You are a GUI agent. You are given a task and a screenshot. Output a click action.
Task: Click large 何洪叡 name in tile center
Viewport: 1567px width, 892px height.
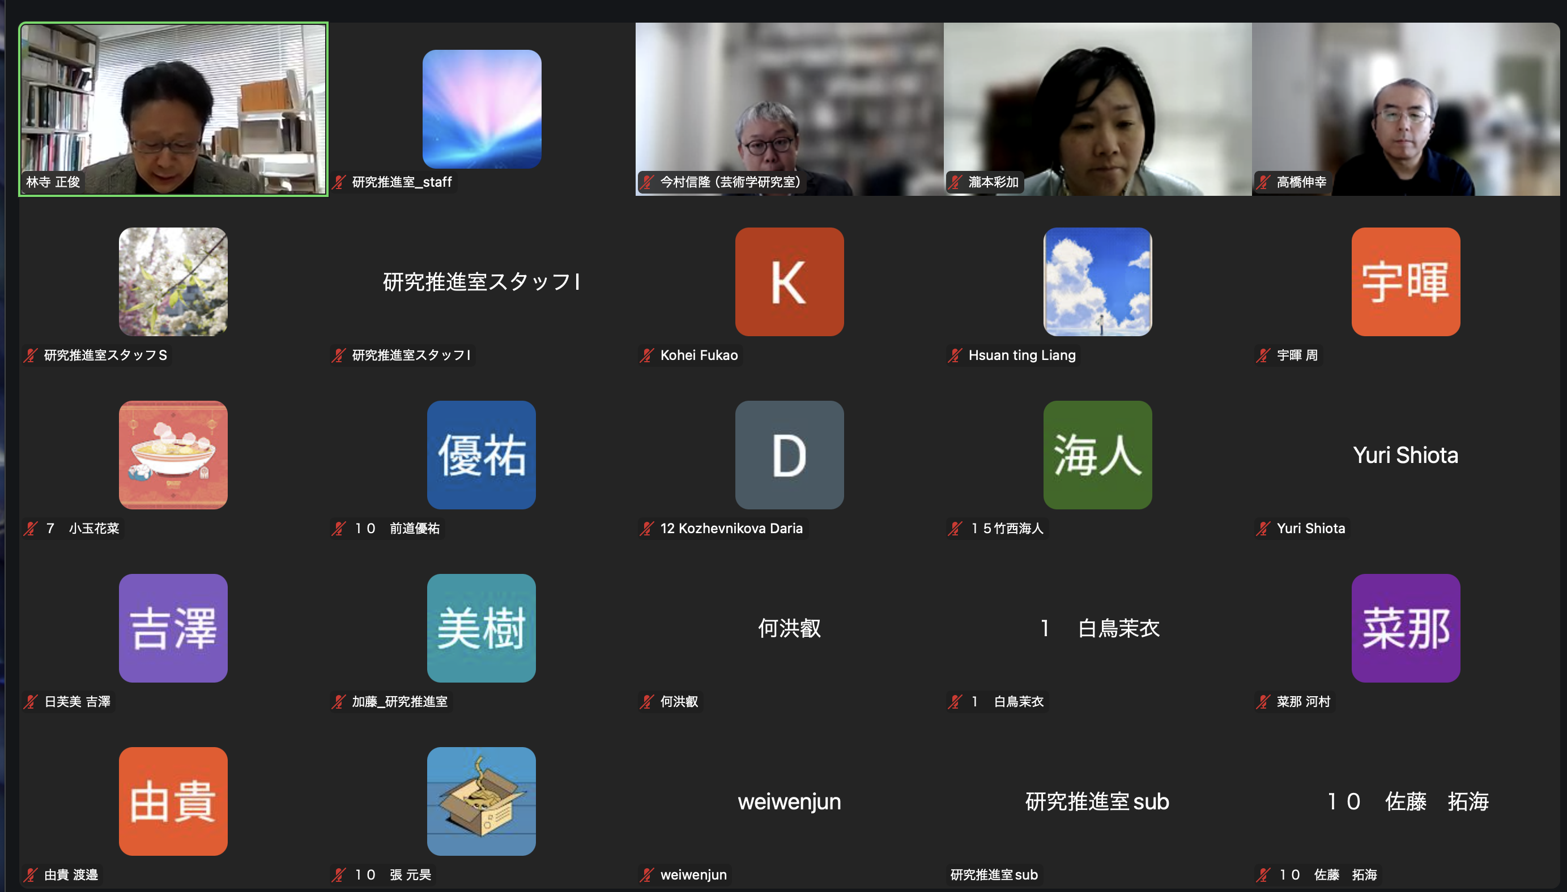click(x=790, y=629)
